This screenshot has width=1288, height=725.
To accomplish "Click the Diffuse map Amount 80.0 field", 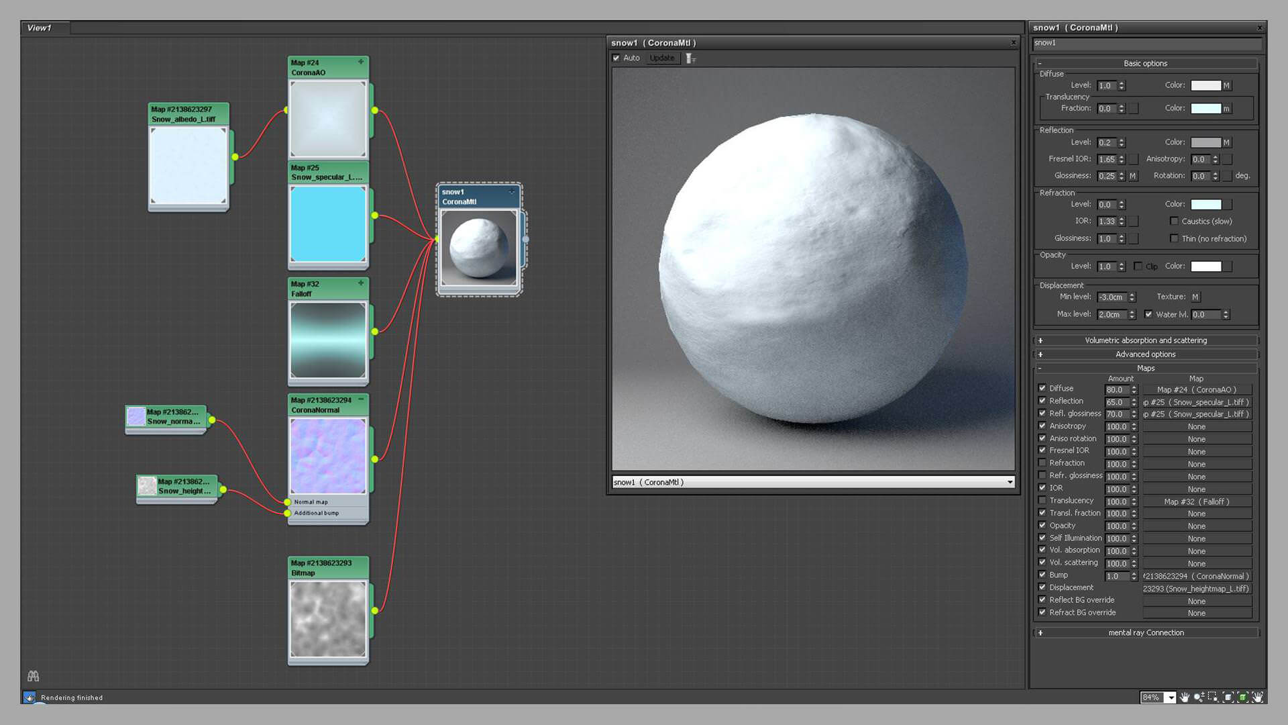I will coord(1117,389).
